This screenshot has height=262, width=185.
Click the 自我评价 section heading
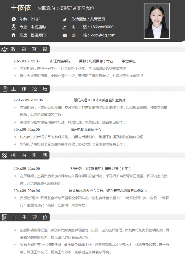pyautogui.click(x=29, y=217)
